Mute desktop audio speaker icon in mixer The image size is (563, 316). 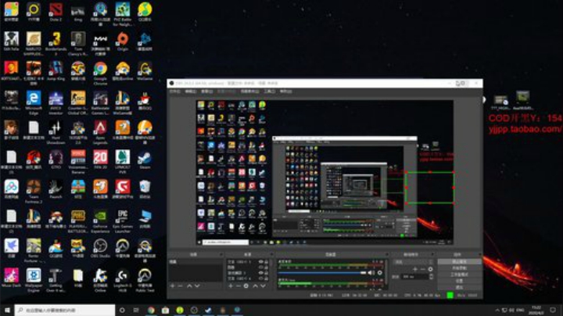[x=371, y=273]
